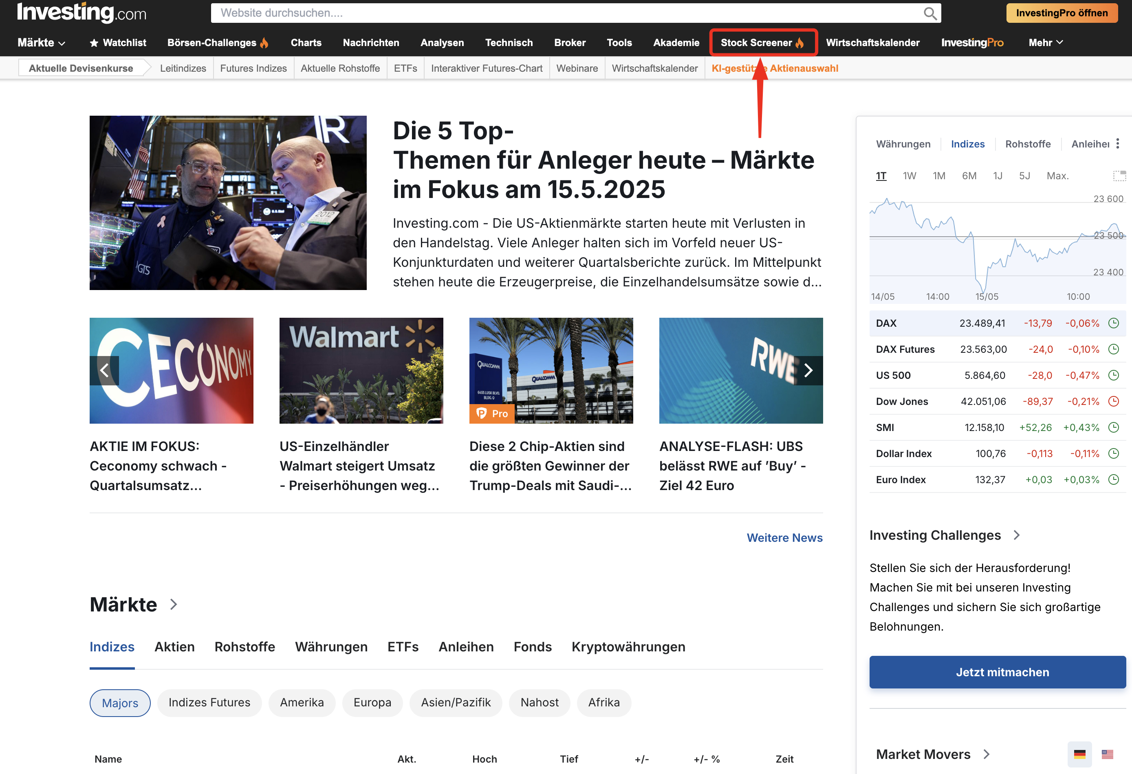
Task: Open the Walmart article thumbnail
Action: tap(361, 371)
